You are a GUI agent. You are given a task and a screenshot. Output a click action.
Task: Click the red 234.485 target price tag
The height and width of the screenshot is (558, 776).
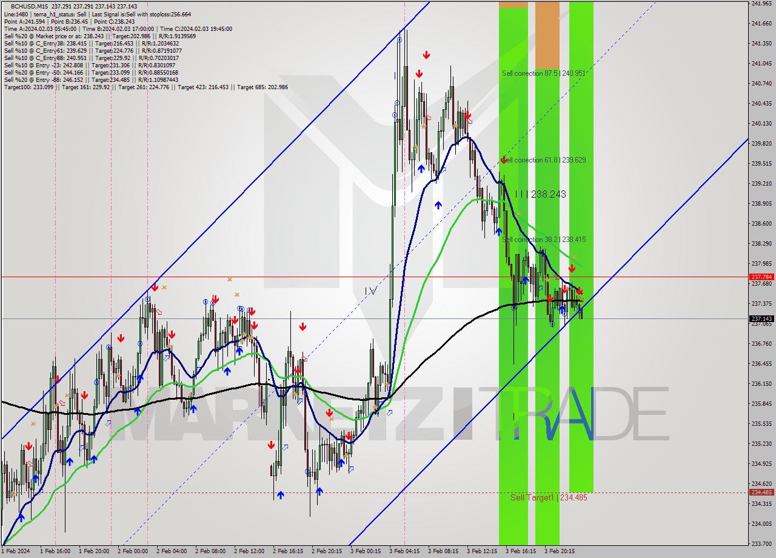point(761,492)
